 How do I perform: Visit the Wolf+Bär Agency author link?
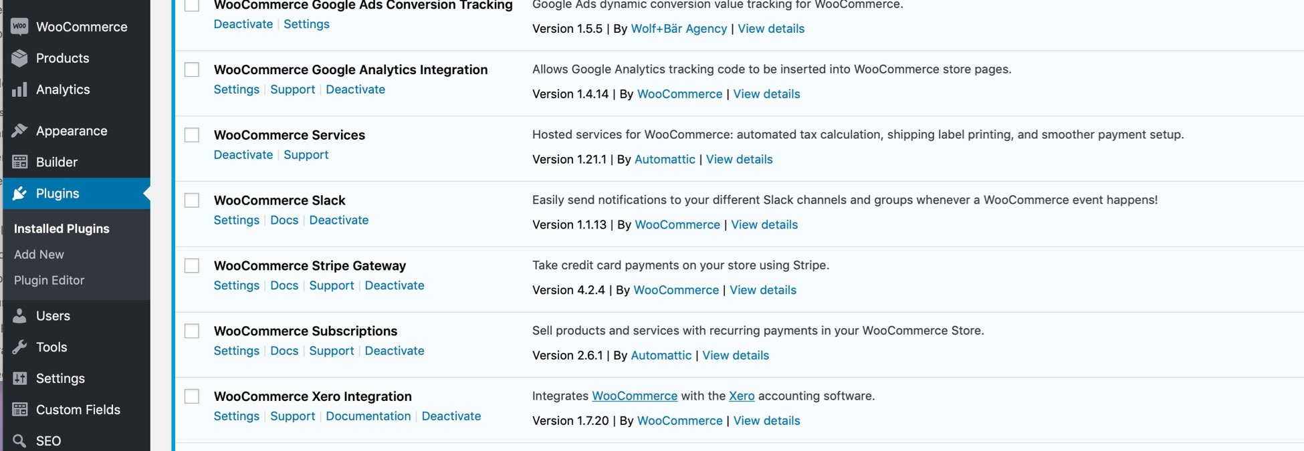[x=679, y=29]
